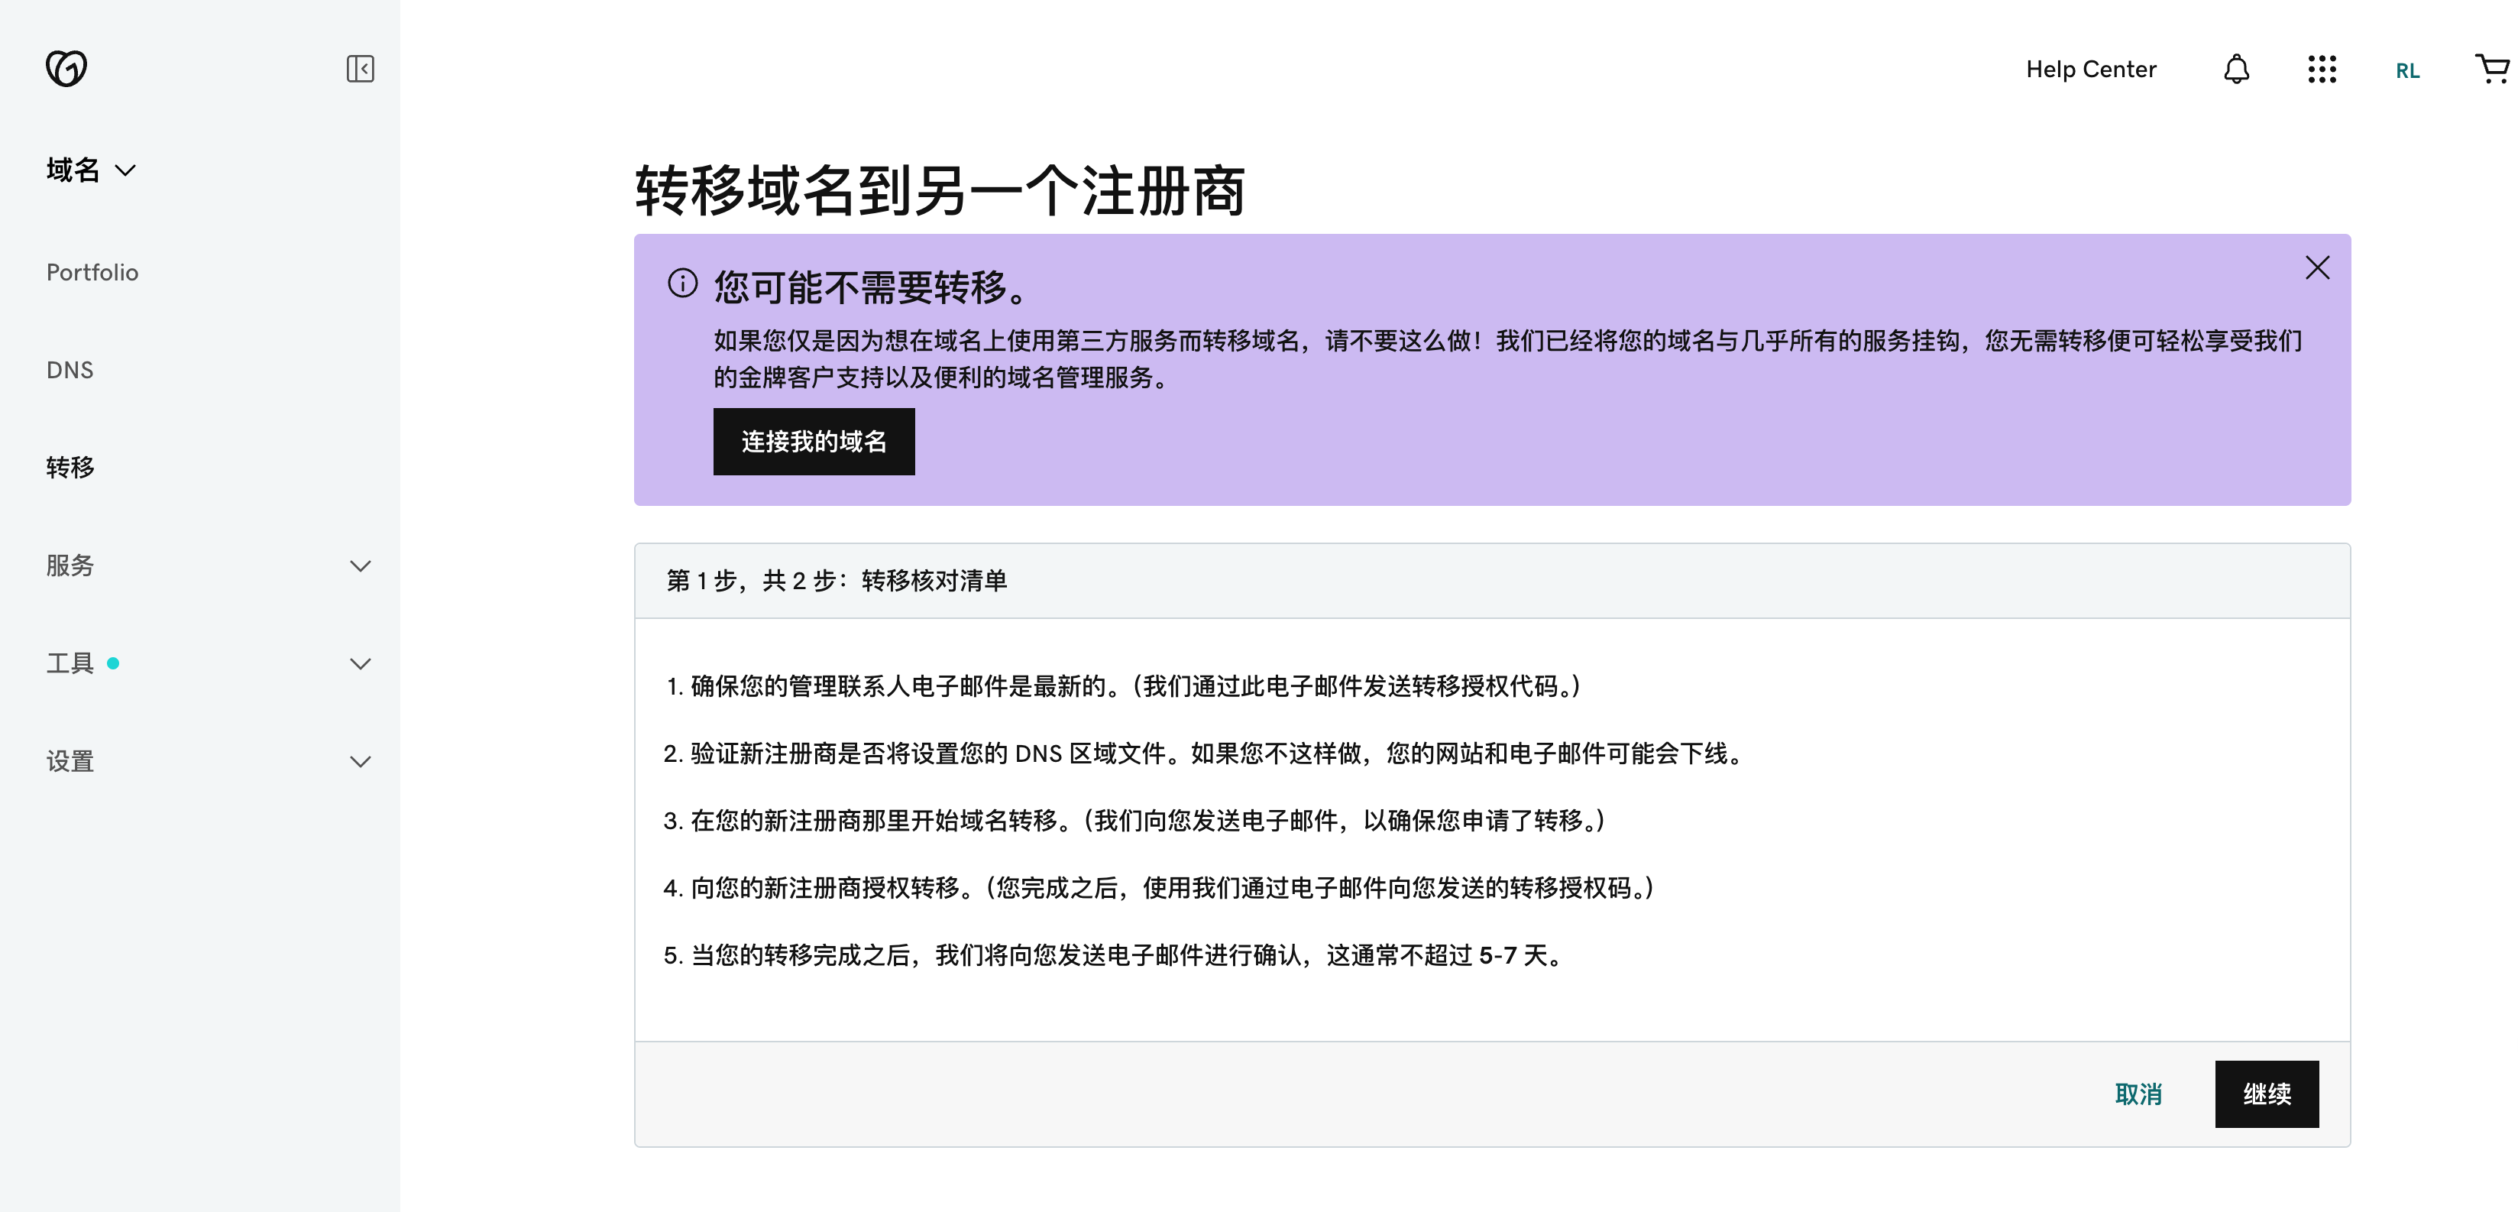Collapse the sidebar panel icon
Viewport: 2518px width, 1212px height.
click(360, 69)
